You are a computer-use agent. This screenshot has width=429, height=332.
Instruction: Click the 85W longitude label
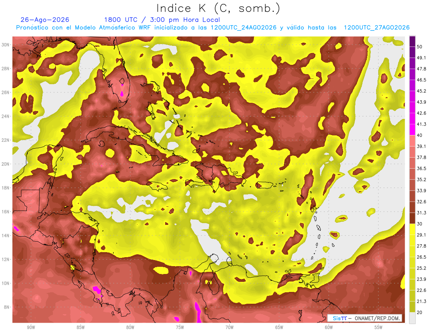click(x=80, y=328)
